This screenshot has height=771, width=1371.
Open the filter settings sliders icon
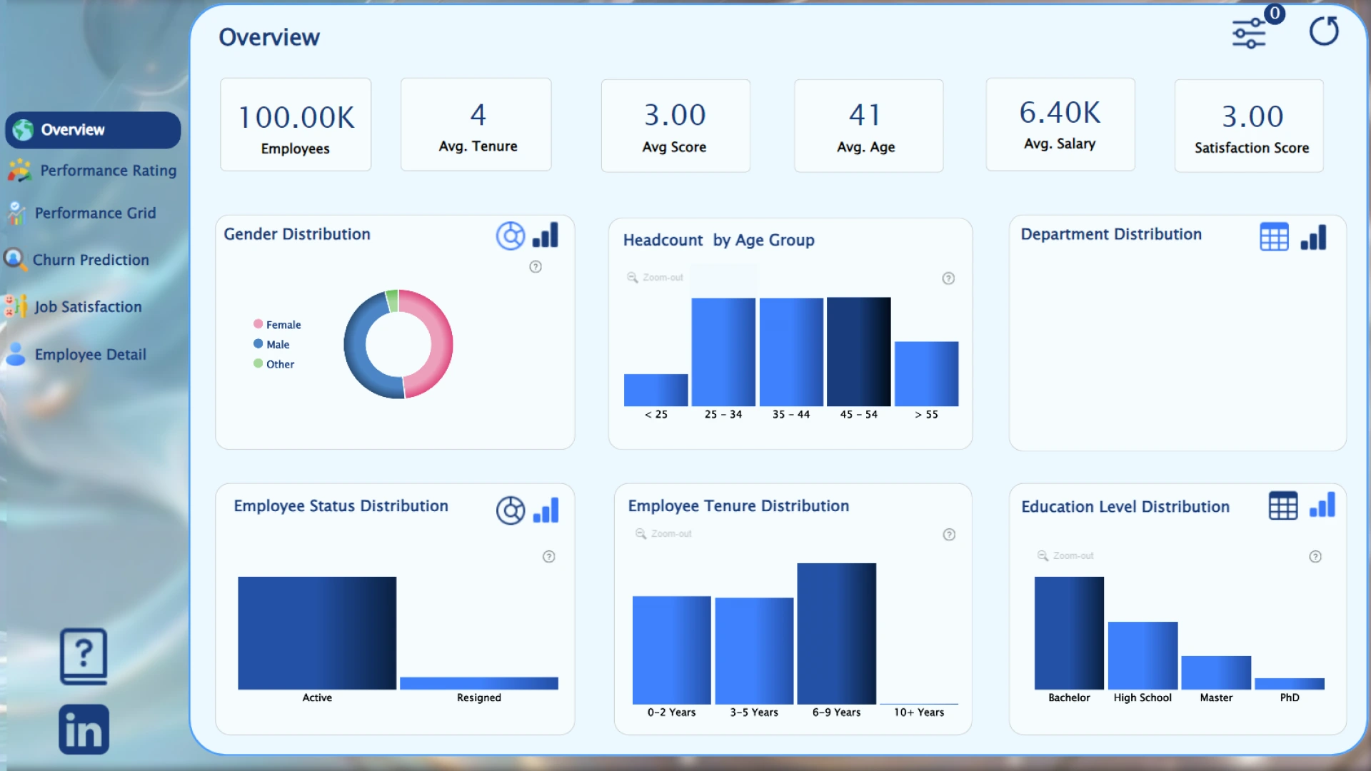click(x=1249, y=34)
